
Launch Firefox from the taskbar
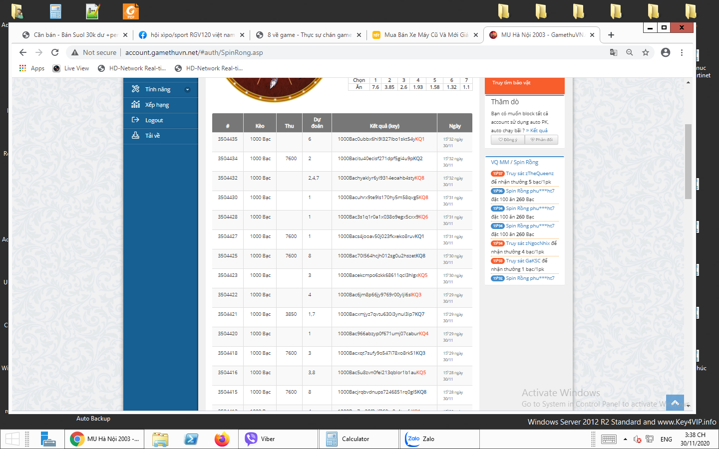(222, 439)
